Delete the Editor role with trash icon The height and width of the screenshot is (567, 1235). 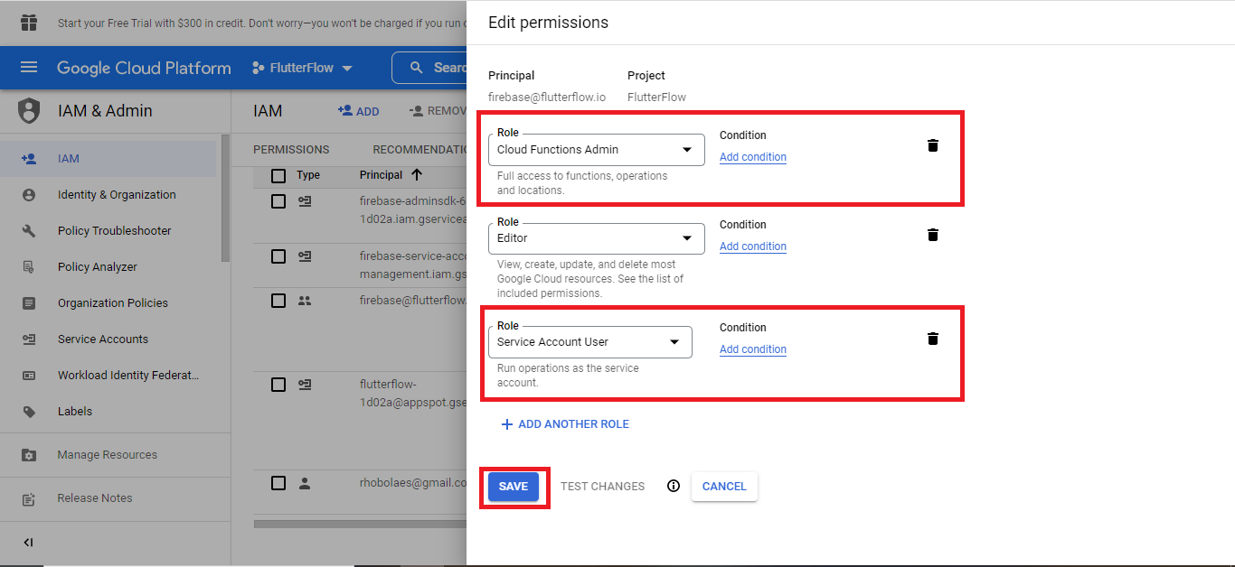click(933, 235)
